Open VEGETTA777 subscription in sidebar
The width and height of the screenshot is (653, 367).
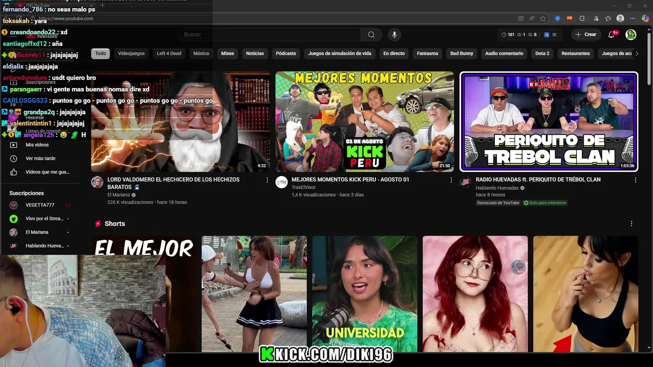click(x=40, y=205)
